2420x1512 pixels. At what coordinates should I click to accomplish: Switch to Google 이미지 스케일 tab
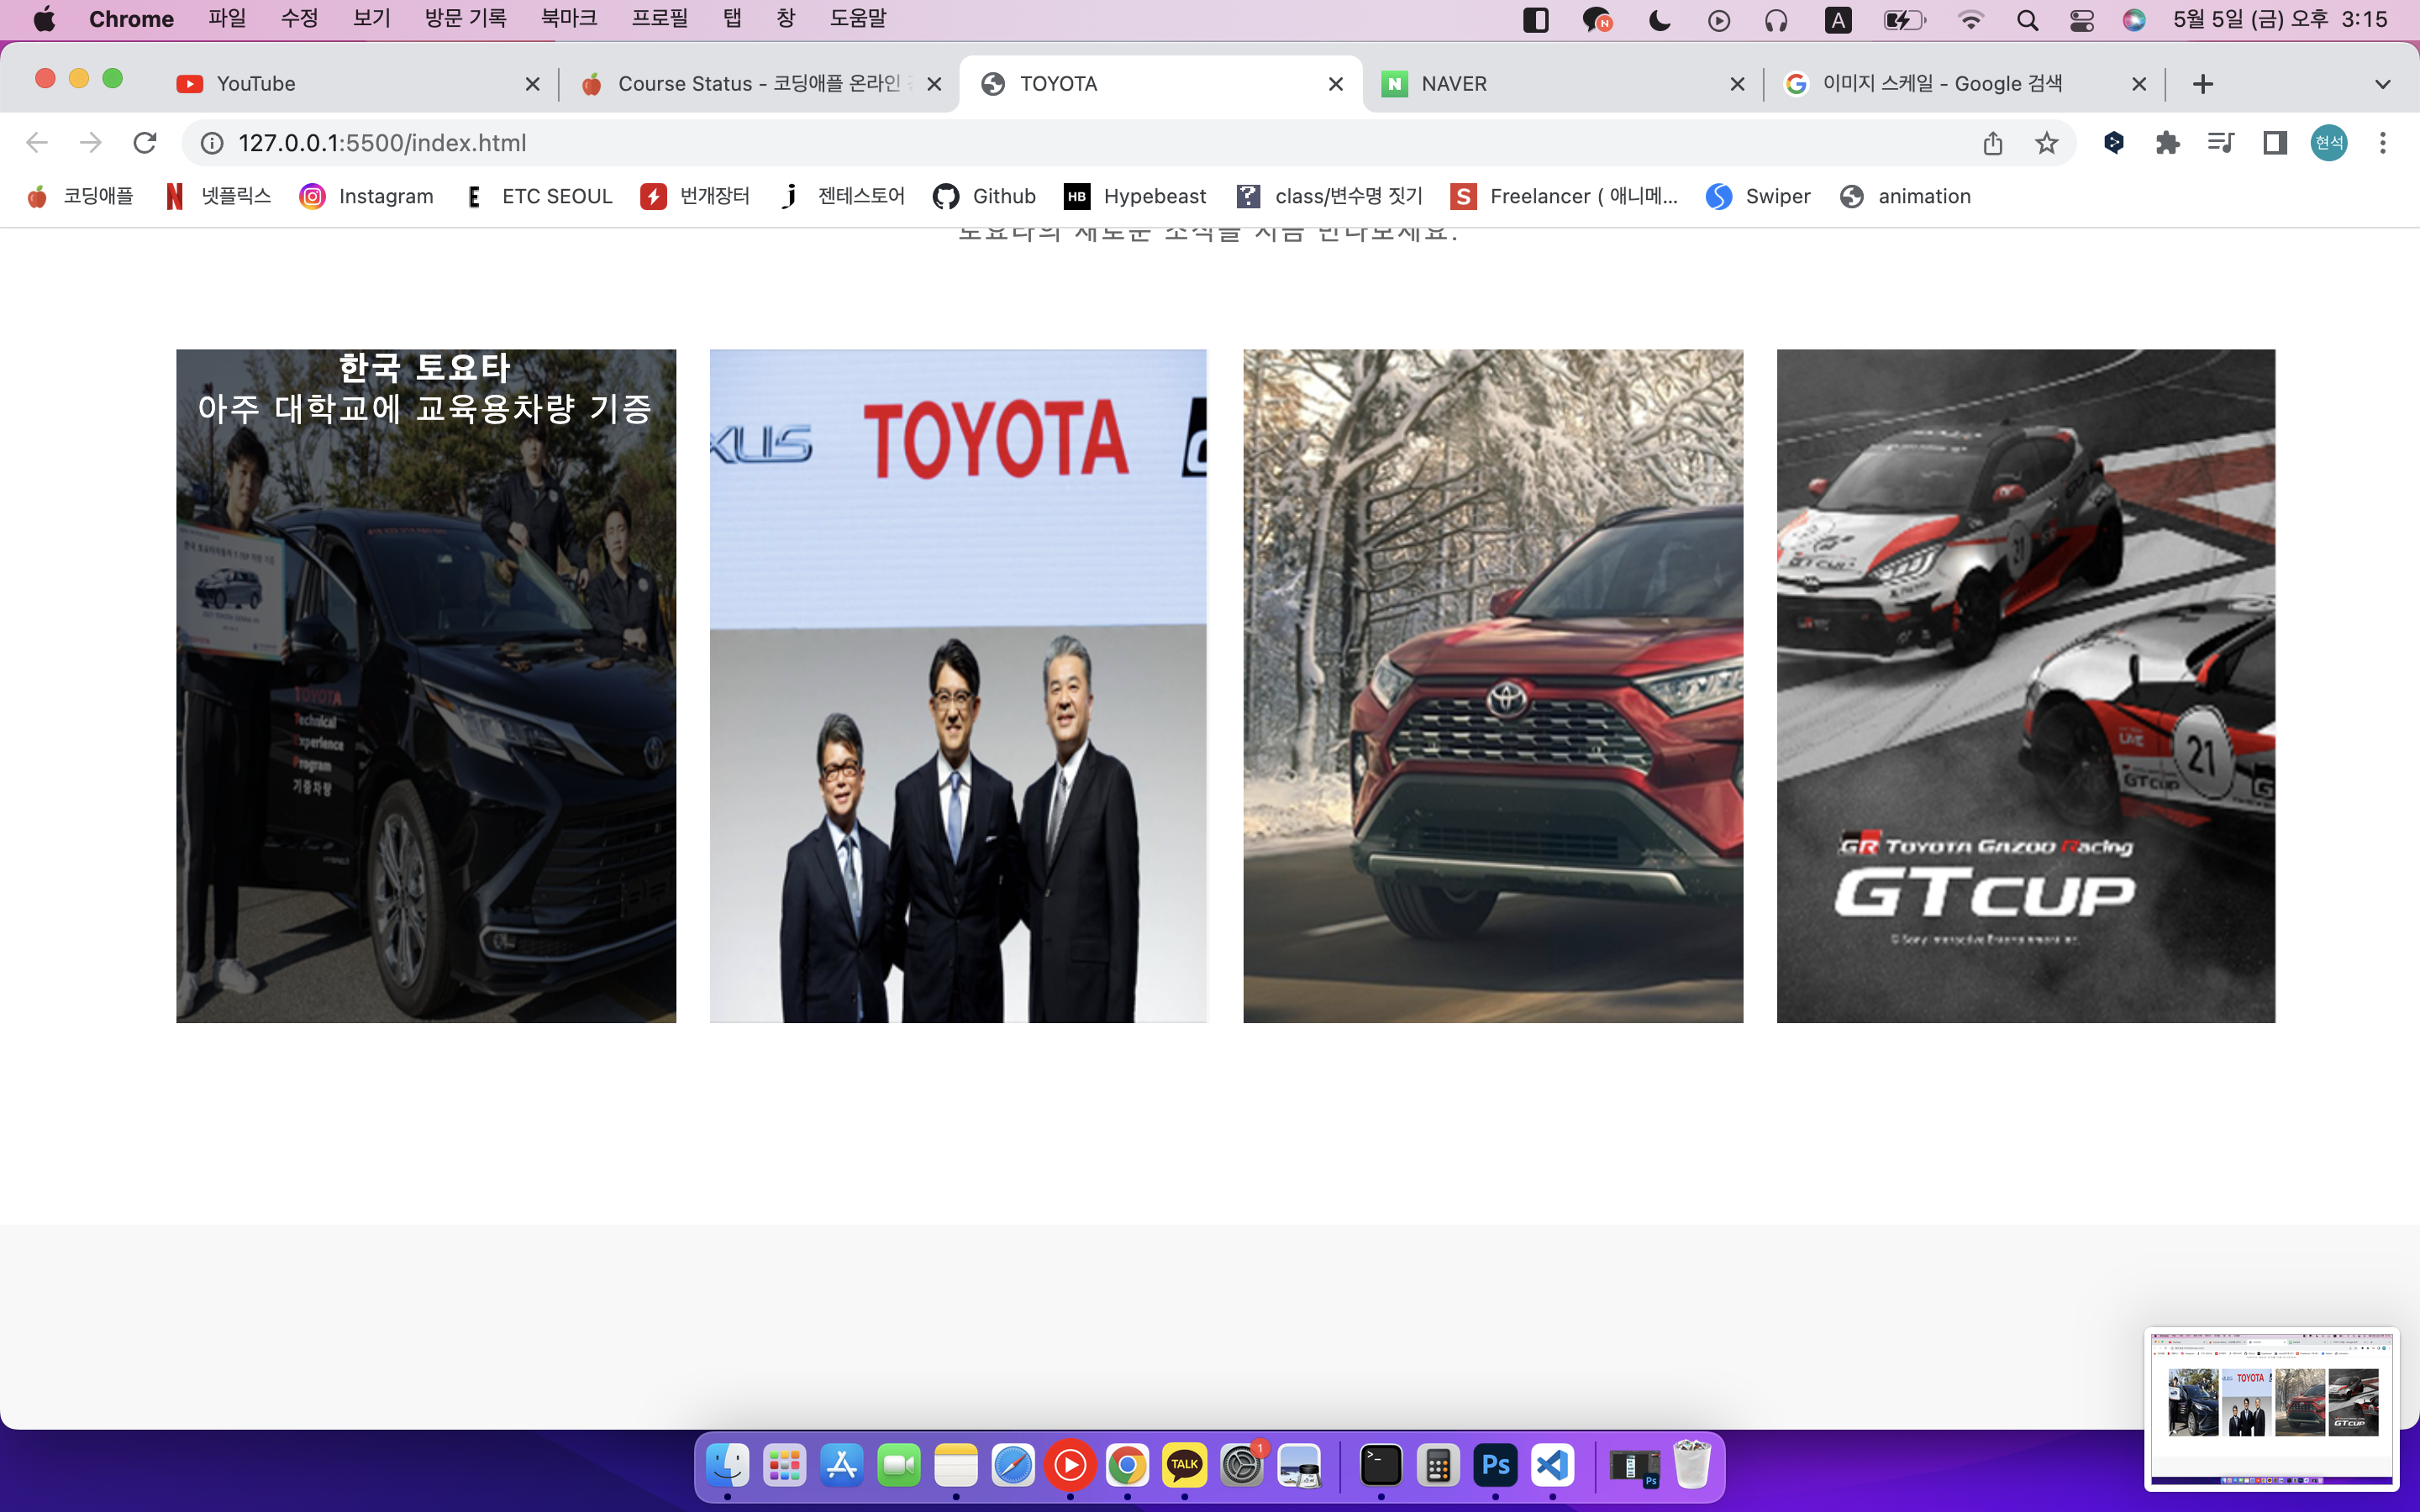[x=1962, y=84]
